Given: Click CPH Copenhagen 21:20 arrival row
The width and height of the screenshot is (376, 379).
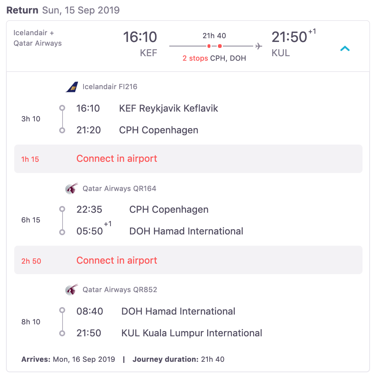Looking at the screenshot, I should (159, 130).
